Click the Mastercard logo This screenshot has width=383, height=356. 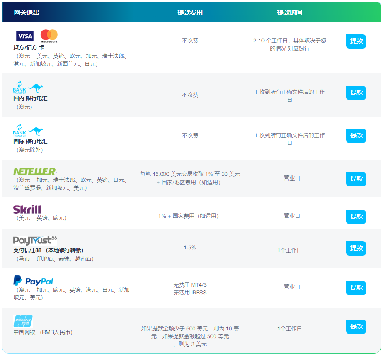[49, 36]
